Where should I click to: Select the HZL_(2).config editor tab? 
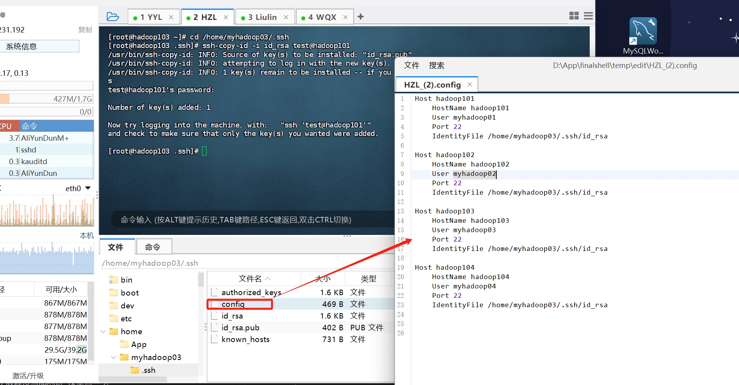coord(433,85)
